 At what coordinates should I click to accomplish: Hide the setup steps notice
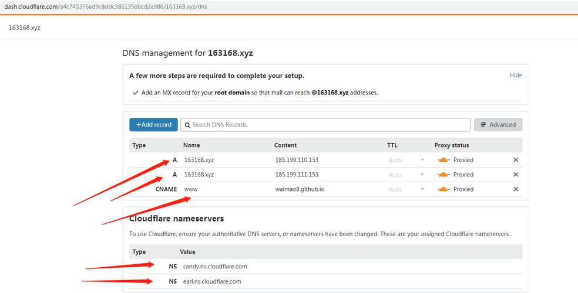(x=516, y=75)
